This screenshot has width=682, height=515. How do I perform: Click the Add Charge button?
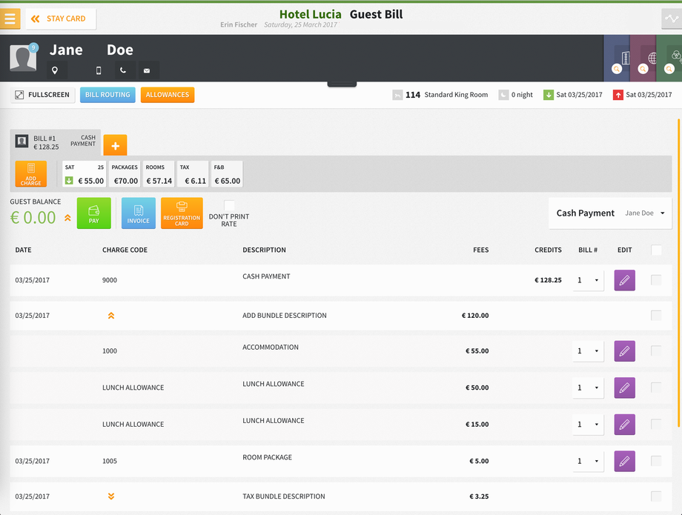click(31, 174)
